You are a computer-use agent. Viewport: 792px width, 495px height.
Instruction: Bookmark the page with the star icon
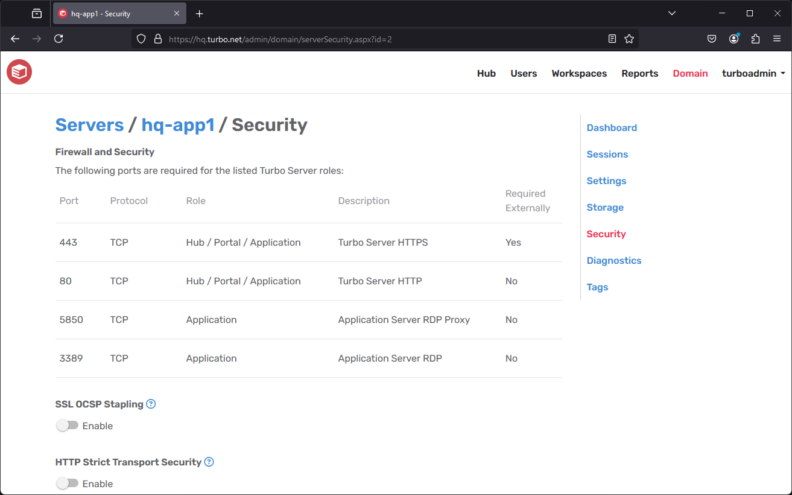click(x=629, y=38)
